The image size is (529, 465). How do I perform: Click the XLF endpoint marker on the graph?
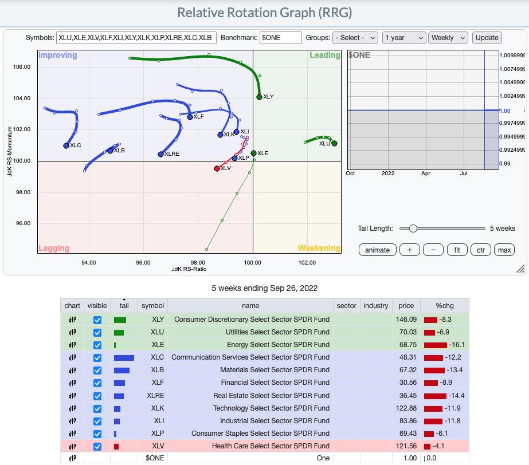tap(190, 117)
